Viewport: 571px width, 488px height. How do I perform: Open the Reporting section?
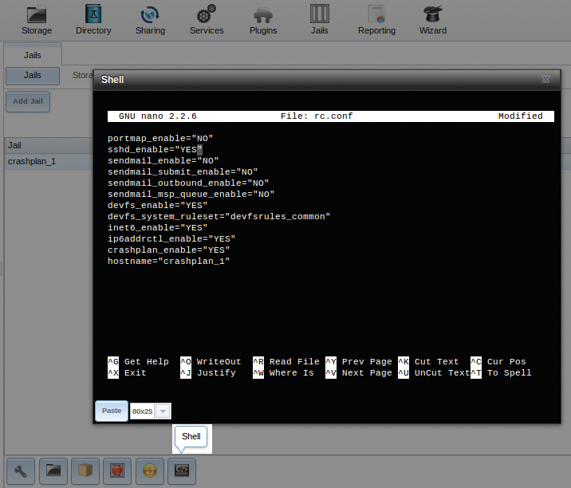[x=376, y=20]
